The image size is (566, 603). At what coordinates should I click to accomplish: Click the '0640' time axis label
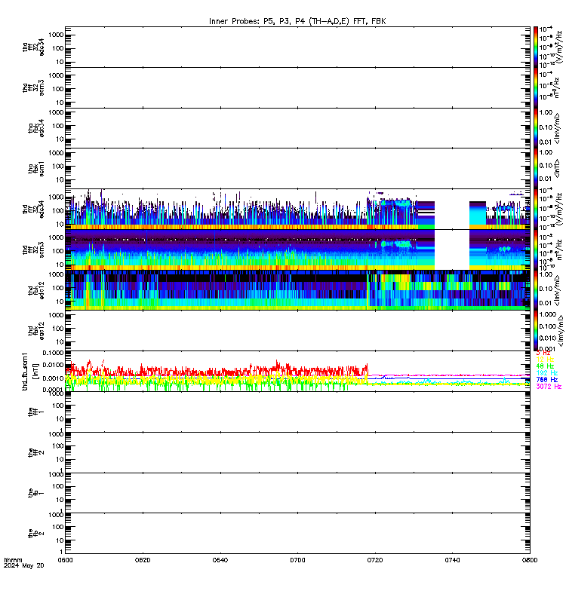[x=220, y=560]
